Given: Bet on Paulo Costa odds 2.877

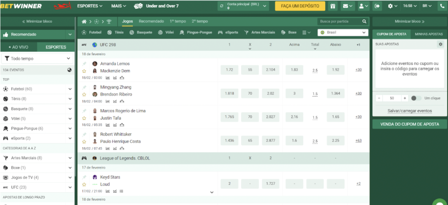Looking at the screenshot, I should [270, 140].
